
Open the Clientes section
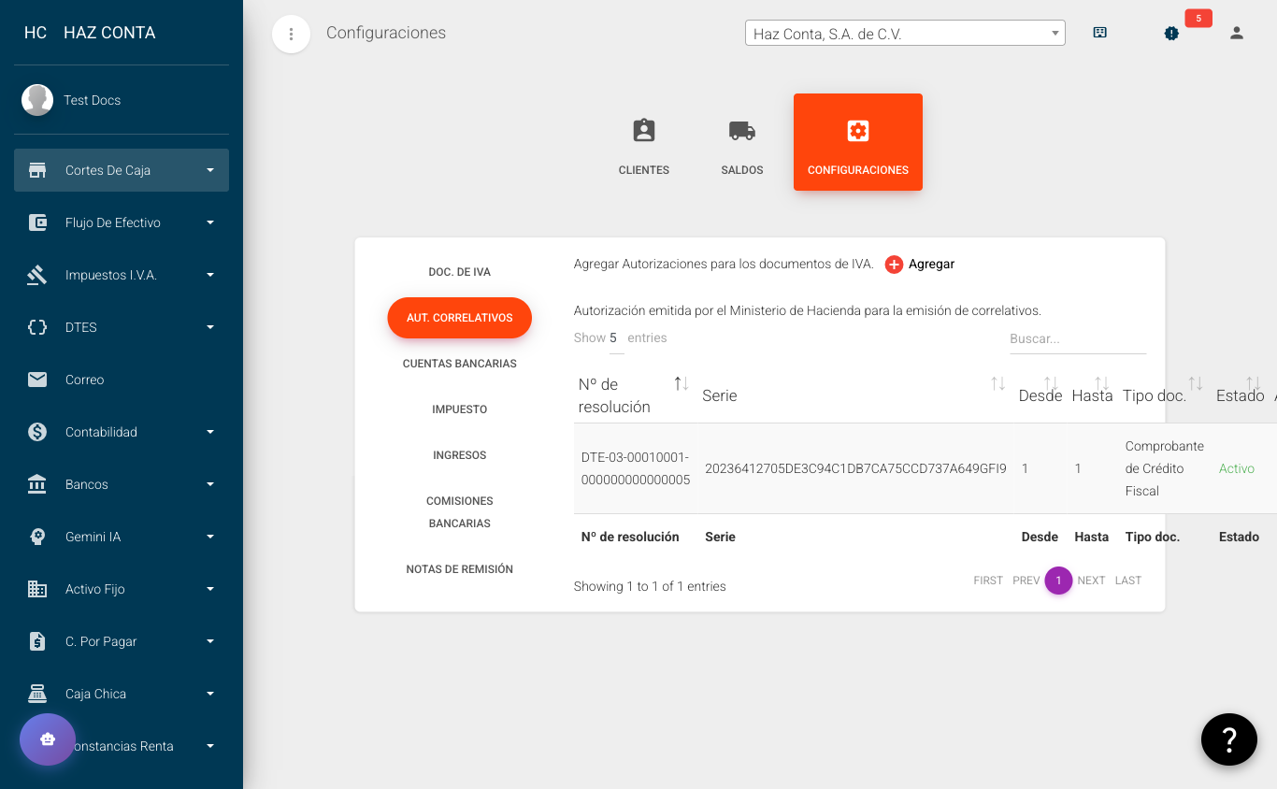(x=643, y=141)
